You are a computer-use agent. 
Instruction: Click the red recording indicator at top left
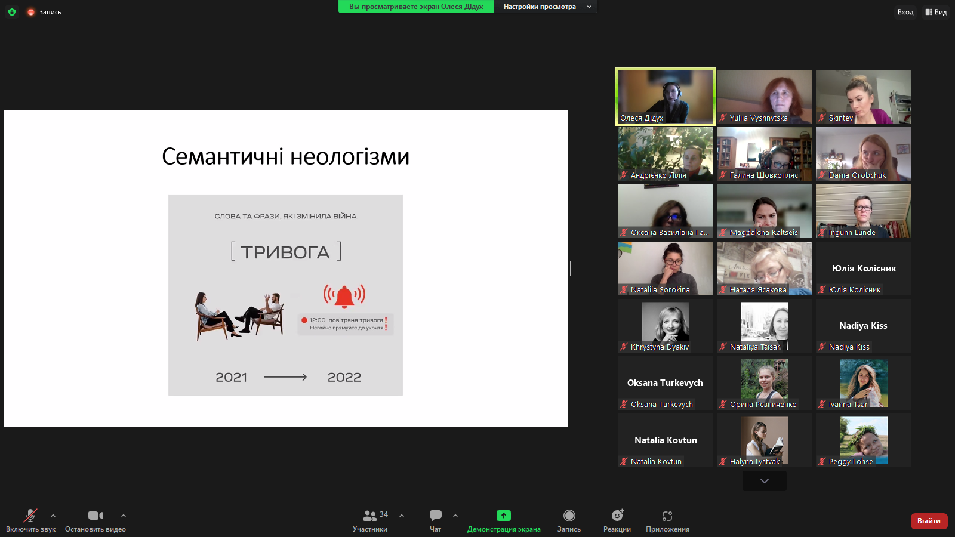point(31,12)
